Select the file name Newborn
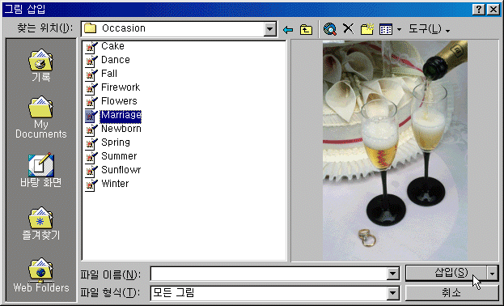 [121, 130]
